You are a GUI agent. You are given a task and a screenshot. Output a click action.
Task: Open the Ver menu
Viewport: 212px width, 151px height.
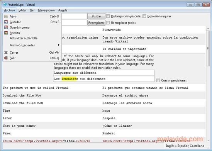click(x=32, y=10)
